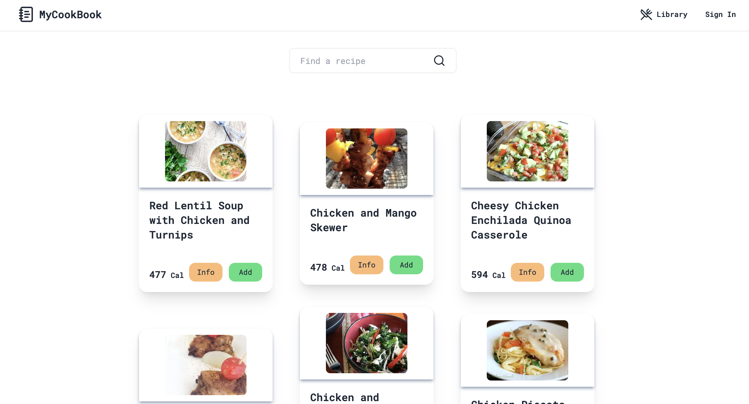
Task: Open the Sign In page
Action: coord(720,15)
